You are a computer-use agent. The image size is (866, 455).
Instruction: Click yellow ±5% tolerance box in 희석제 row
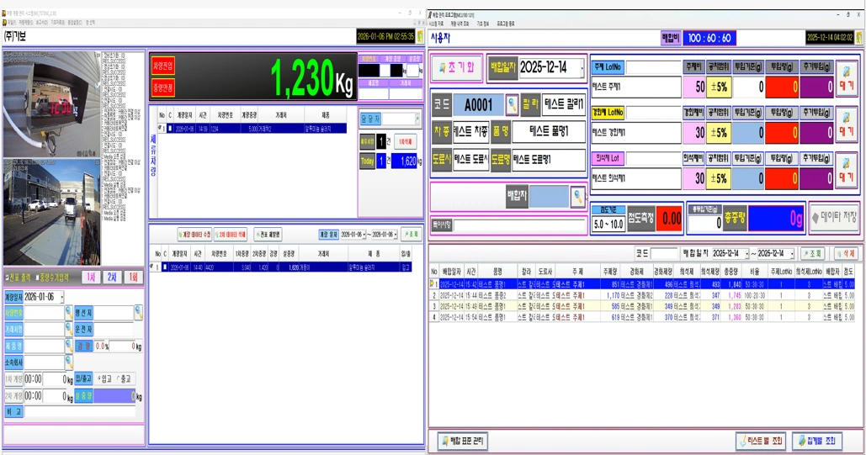pyautogui.click(x=719, y=178)
